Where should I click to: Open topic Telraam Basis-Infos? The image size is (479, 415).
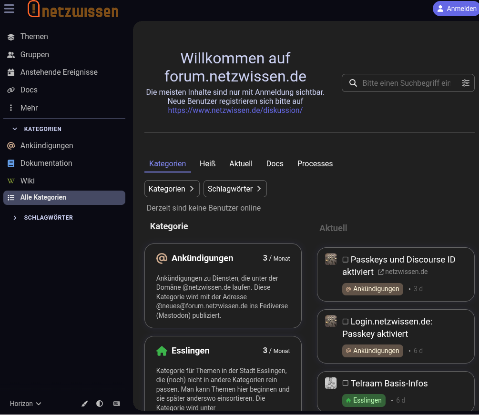[x=389, y=384]
